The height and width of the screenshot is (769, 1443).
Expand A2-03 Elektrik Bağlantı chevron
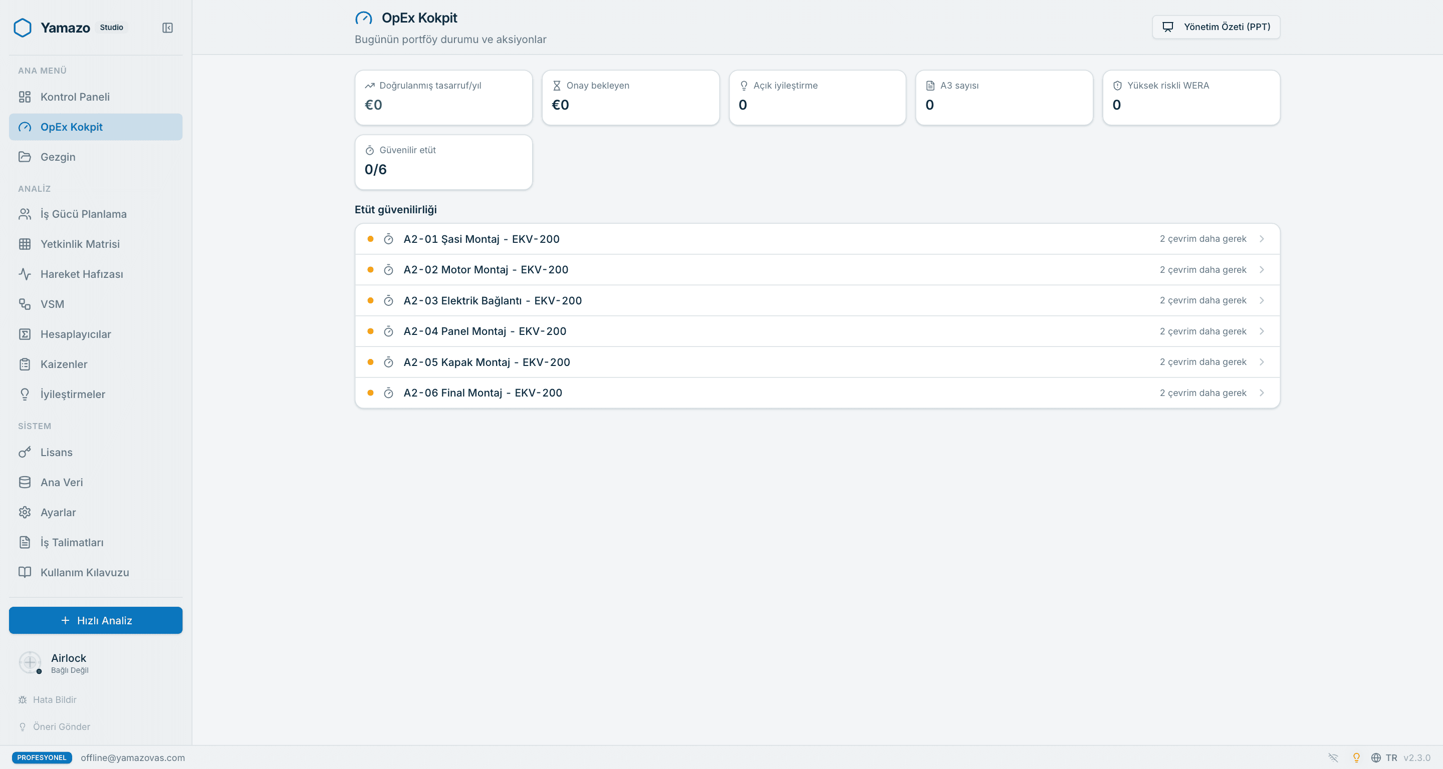[x=1262, y=300]
